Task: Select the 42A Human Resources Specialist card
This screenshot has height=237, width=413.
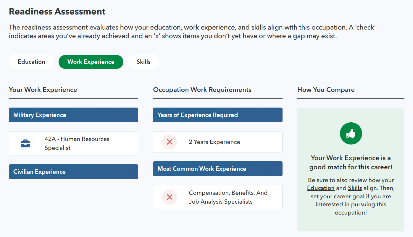Action: [x=73, y=143]
